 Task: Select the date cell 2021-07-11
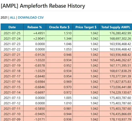[x=12, y=109]
